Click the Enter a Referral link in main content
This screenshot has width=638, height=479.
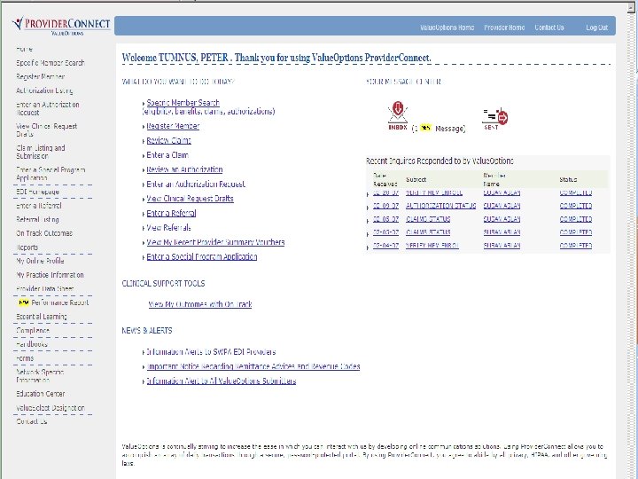[x=171, y=214]
